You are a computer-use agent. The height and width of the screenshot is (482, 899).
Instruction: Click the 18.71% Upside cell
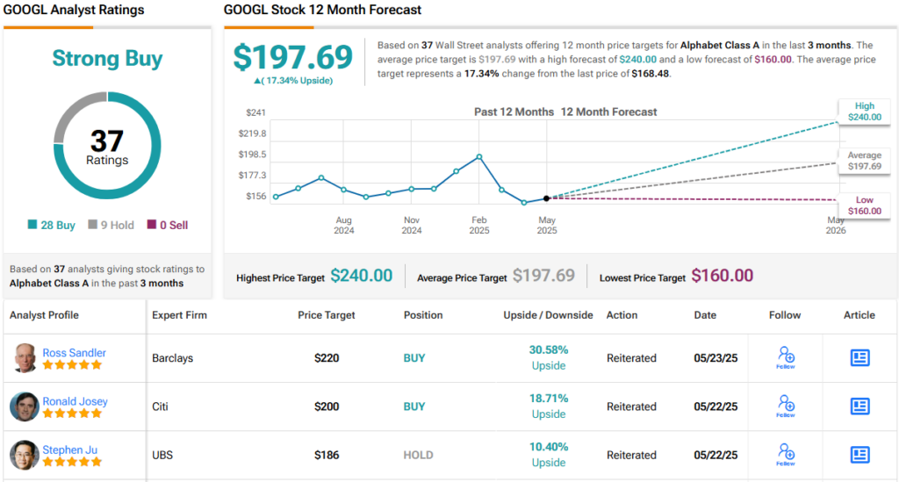(549, 406)
